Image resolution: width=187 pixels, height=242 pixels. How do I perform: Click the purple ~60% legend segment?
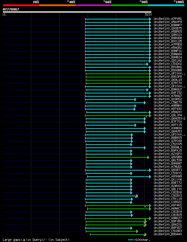point(93,5)
